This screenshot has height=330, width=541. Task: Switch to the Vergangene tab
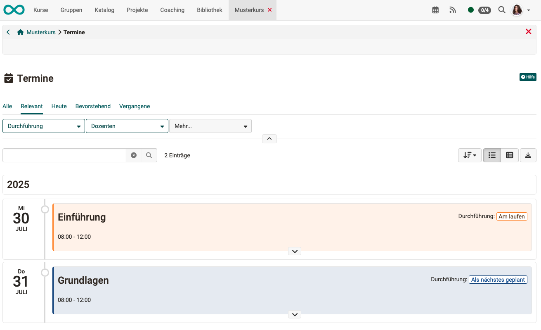[135, 106]
